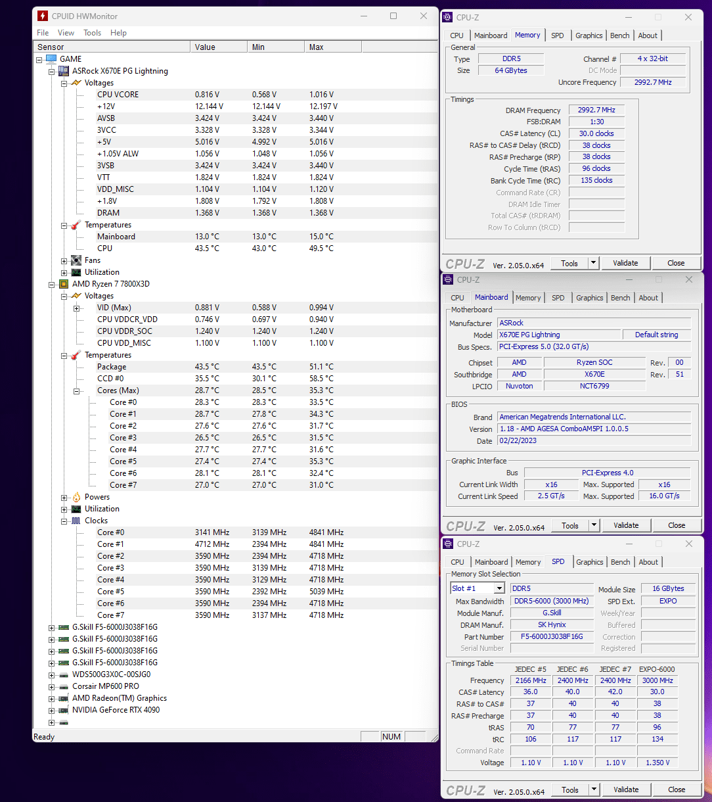Viewport: 712px width, 802px height.
Task: Click the HWMonitor red lightning title bar icon
Action: coord(43,16)
